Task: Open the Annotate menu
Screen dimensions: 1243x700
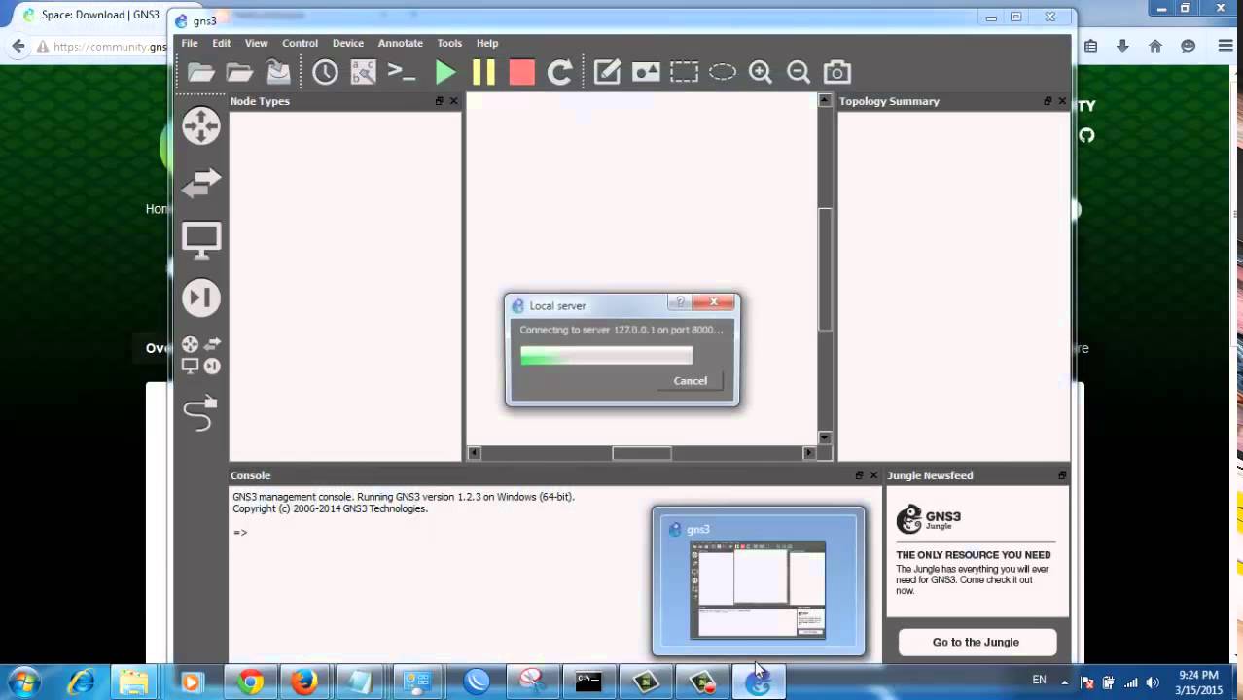Action: [400, 43]
